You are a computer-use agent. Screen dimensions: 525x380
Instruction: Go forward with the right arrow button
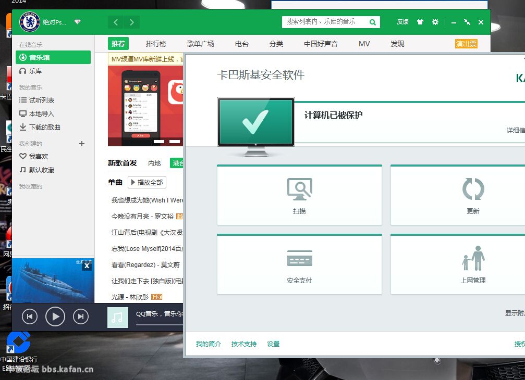click(131, 22)
